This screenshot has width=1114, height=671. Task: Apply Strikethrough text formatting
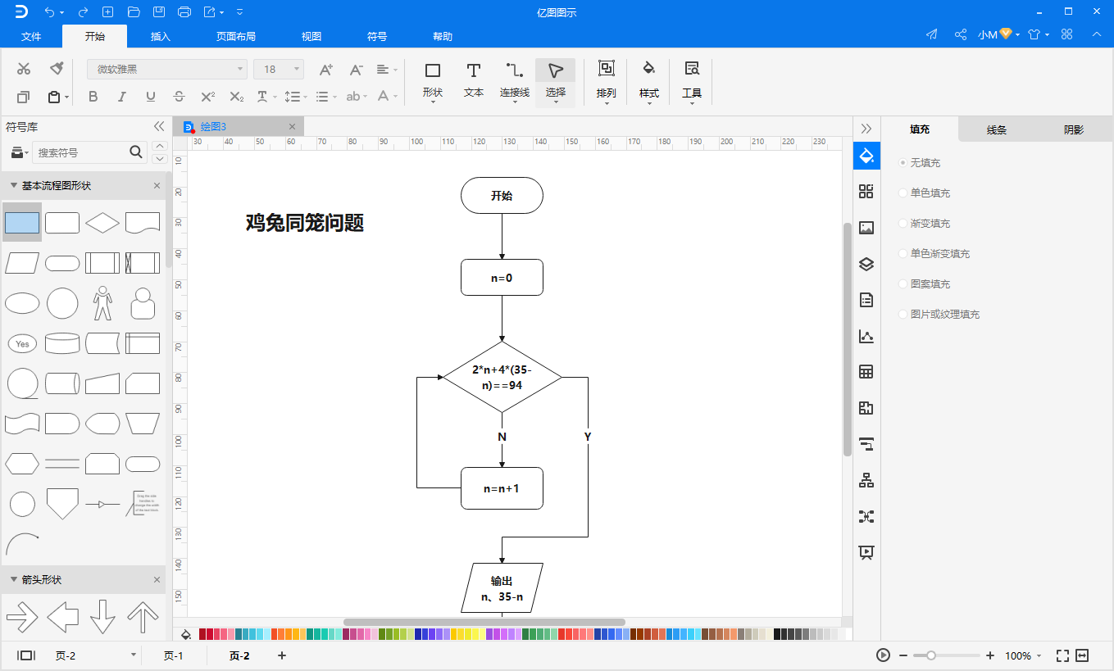click(180, 97)
